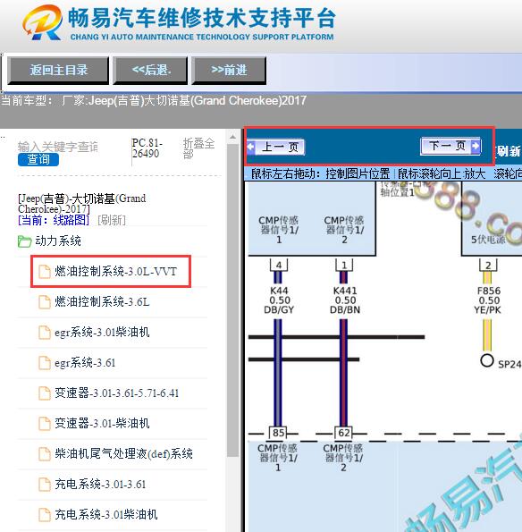Screen dimensions: 522x532
Task: Click [Jeep(吉普)-大切诺基(Grand Cherokee)-2017] heading
Action: click(81, 204)
